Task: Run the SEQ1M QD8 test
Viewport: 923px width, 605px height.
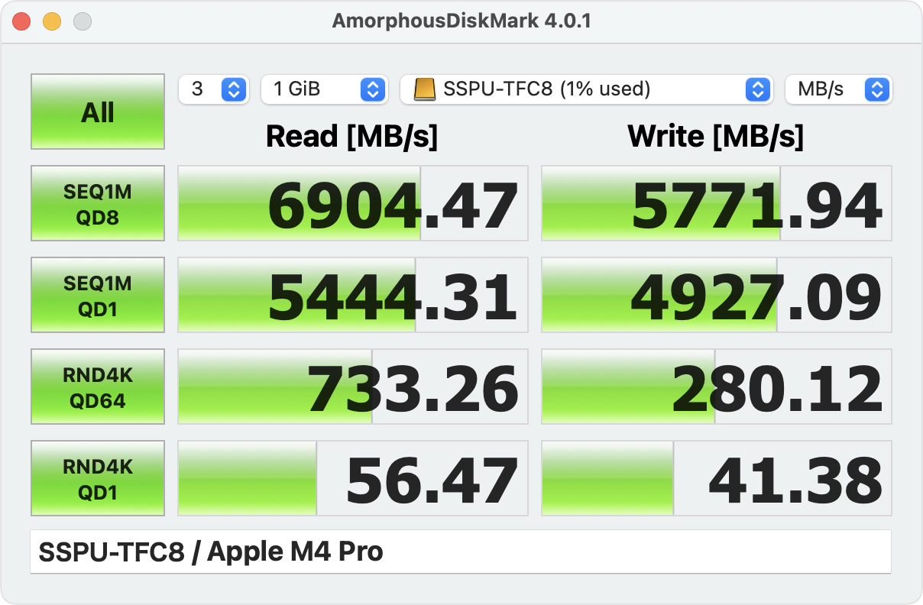Action: coord(98,204)
